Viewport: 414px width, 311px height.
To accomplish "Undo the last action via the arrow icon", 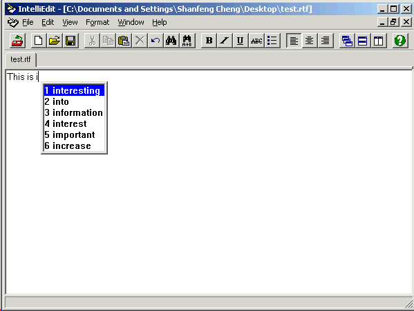I will pyautogui.click(x=156, y=41).
